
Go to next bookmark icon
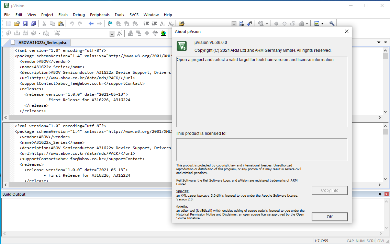point(126,24)
